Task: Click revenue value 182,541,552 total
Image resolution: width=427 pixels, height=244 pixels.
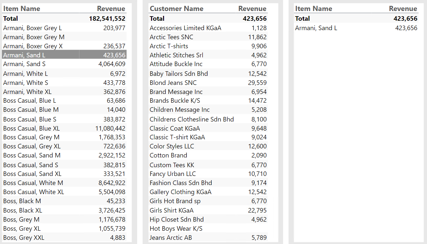Action: (x=107, y=18)
